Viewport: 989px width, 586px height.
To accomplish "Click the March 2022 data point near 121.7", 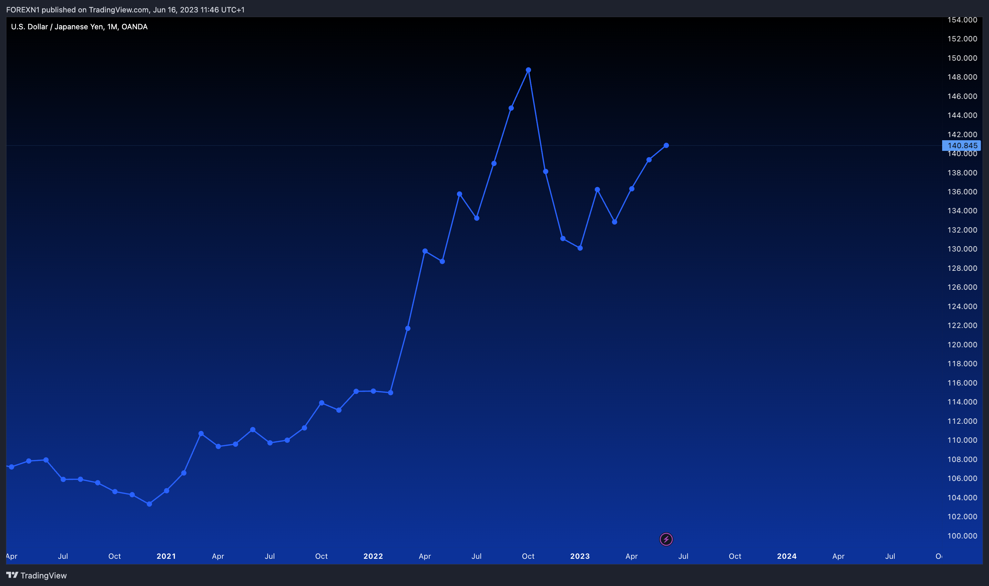I will click(408, 328).
